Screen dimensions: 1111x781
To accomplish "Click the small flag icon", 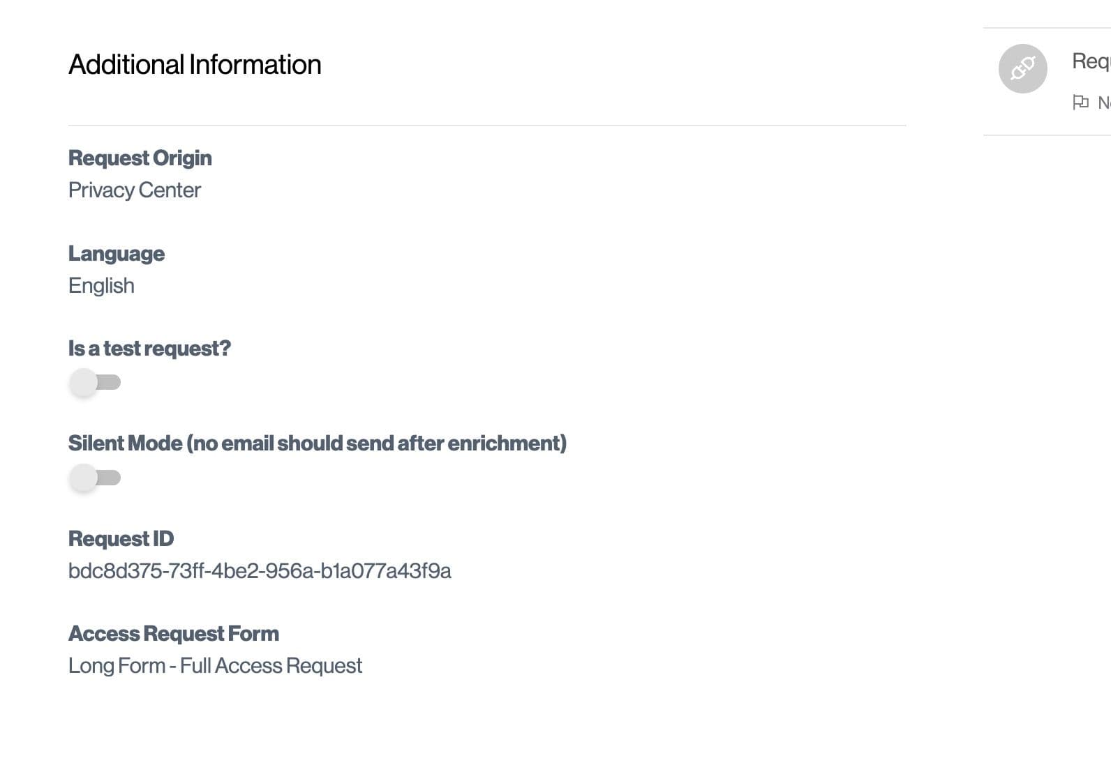I will tap(1080, 103).
